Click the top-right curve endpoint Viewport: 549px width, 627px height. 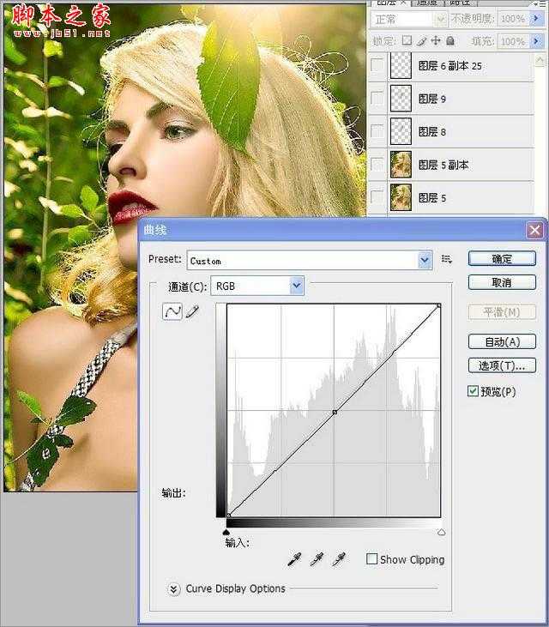(439, 306)
